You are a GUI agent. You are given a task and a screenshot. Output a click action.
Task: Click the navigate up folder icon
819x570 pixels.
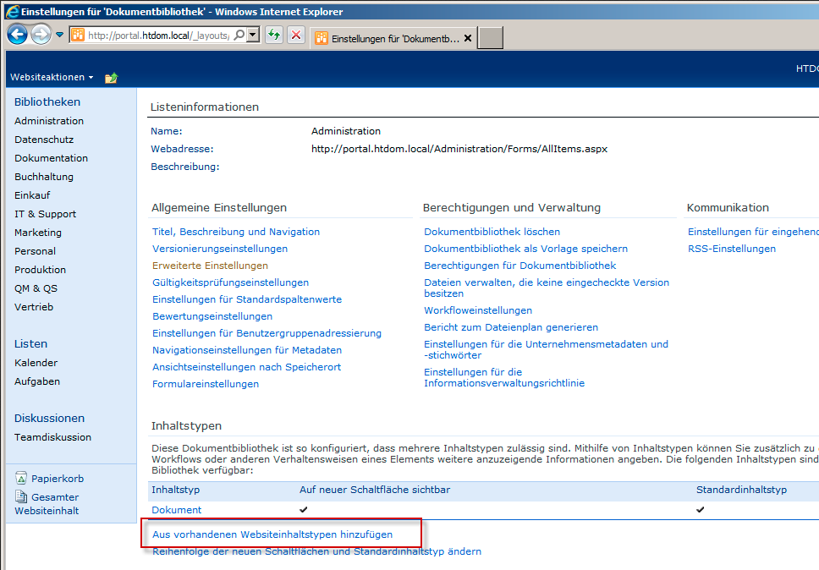(x=111, y=78)
